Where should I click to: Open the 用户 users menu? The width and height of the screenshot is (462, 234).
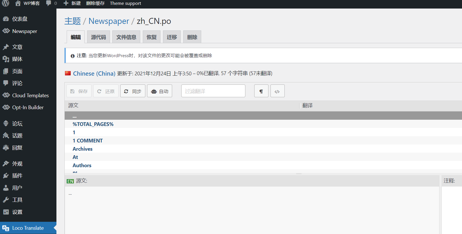pos(28,188)
